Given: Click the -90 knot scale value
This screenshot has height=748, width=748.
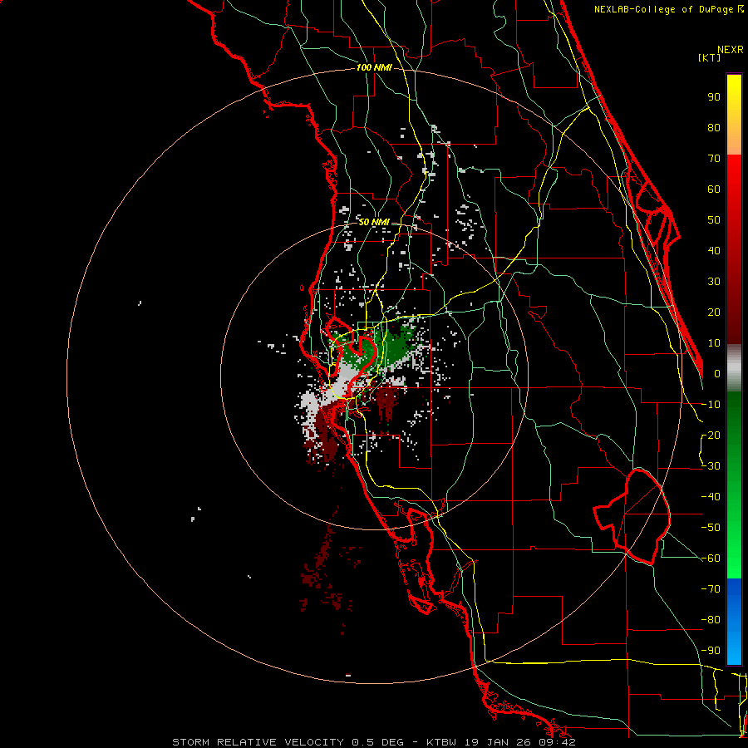Looking at the screenshot, I should (711, 651).
